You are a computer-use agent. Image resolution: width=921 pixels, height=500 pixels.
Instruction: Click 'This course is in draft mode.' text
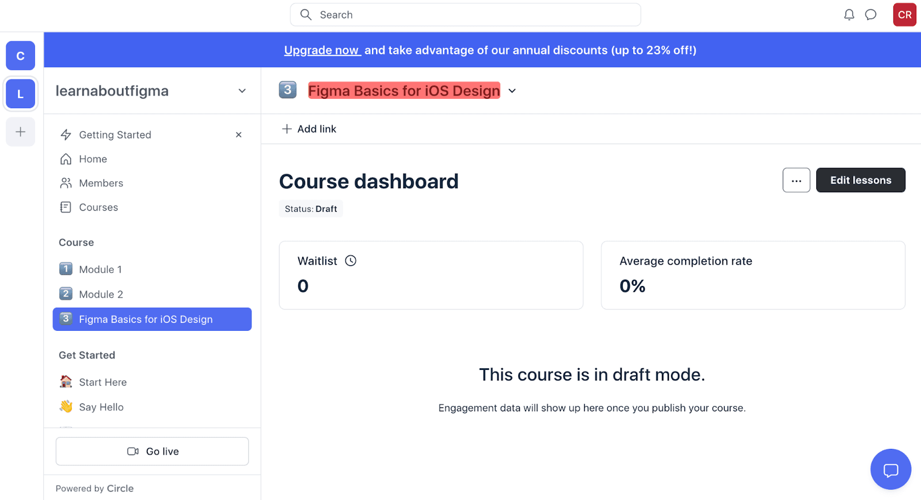[x=592, y=375]
